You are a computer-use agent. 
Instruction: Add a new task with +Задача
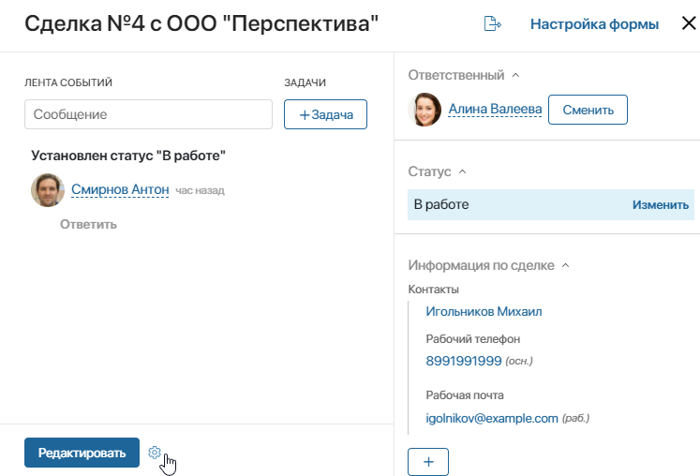click(325, 114)
